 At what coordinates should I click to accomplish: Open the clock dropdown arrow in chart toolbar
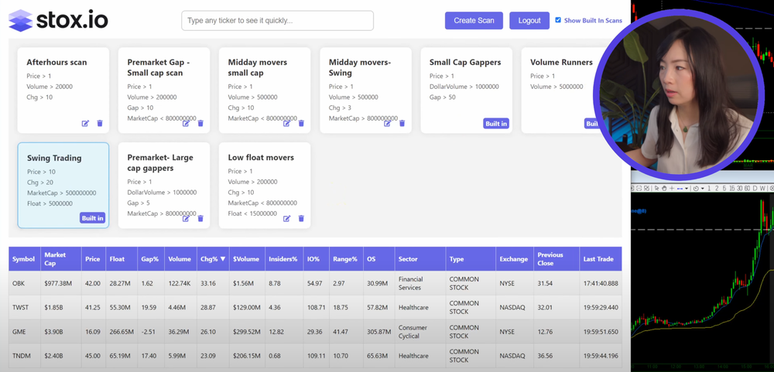coord(703,189)
